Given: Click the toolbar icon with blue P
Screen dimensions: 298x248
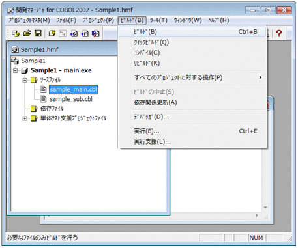Looking at the screenshot, I should (x=96, y=34).
